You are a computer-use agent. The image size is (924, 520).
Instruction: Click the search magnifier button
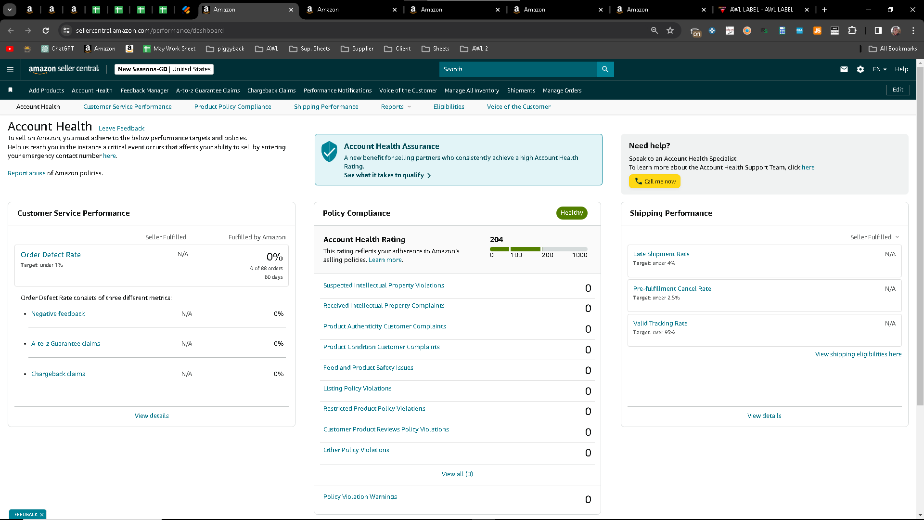605,69
